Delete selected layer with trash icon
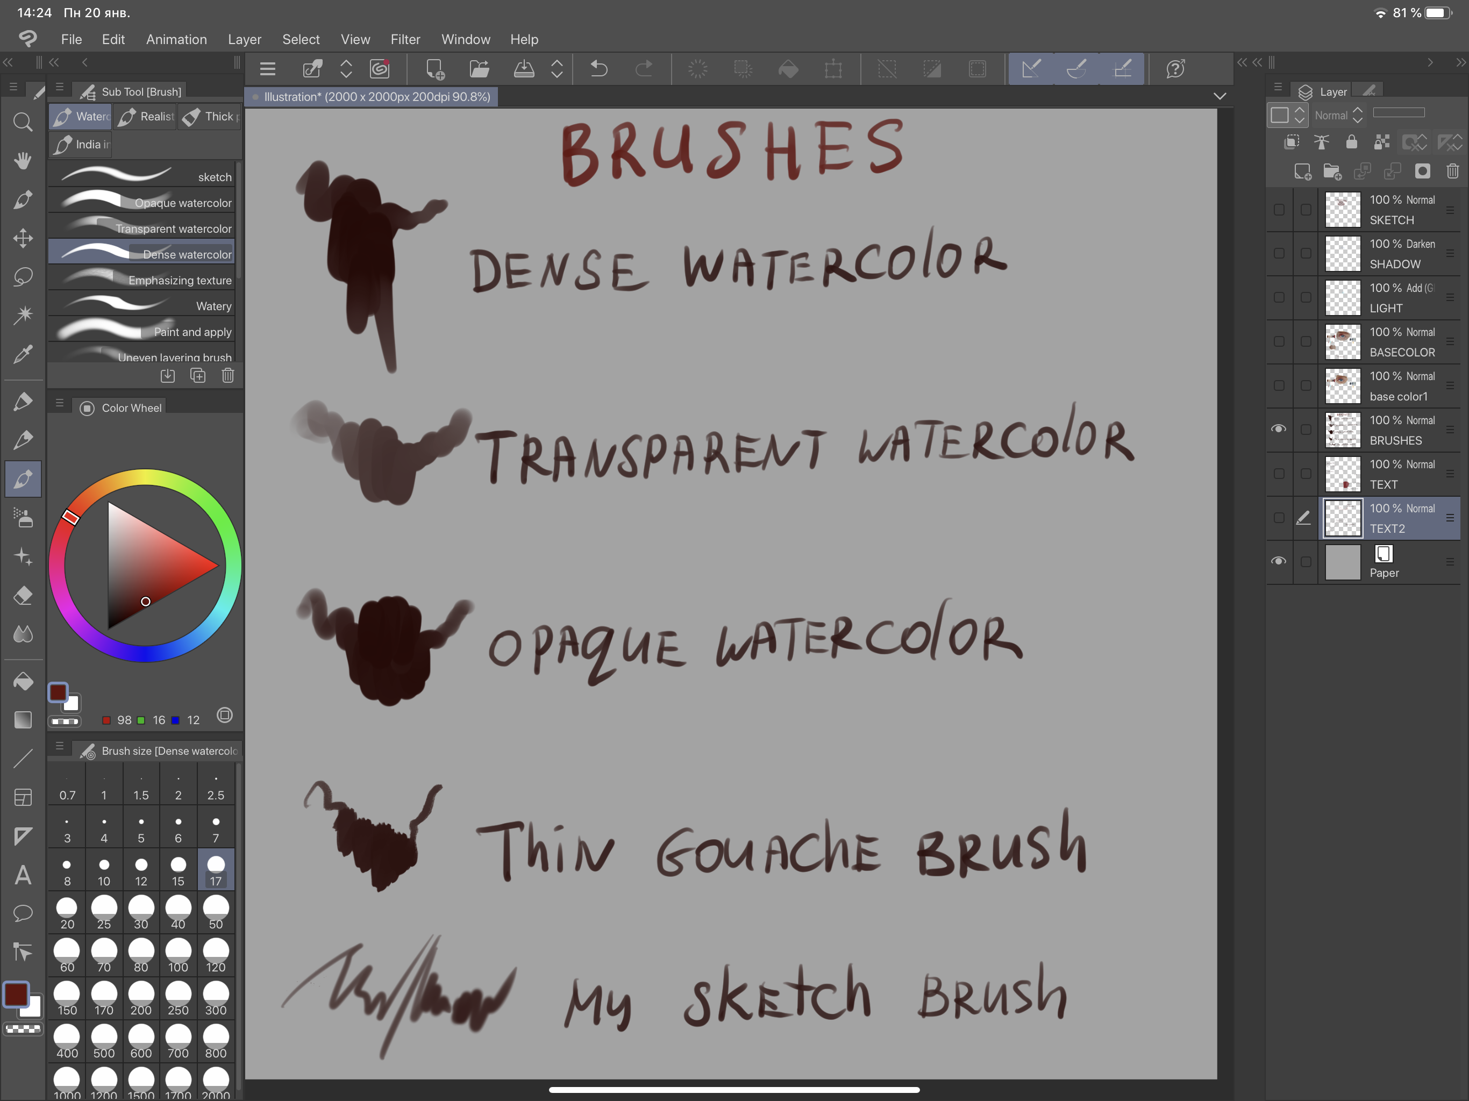This screenshot has width=1469, height=1101. (x=1452, y=172)
